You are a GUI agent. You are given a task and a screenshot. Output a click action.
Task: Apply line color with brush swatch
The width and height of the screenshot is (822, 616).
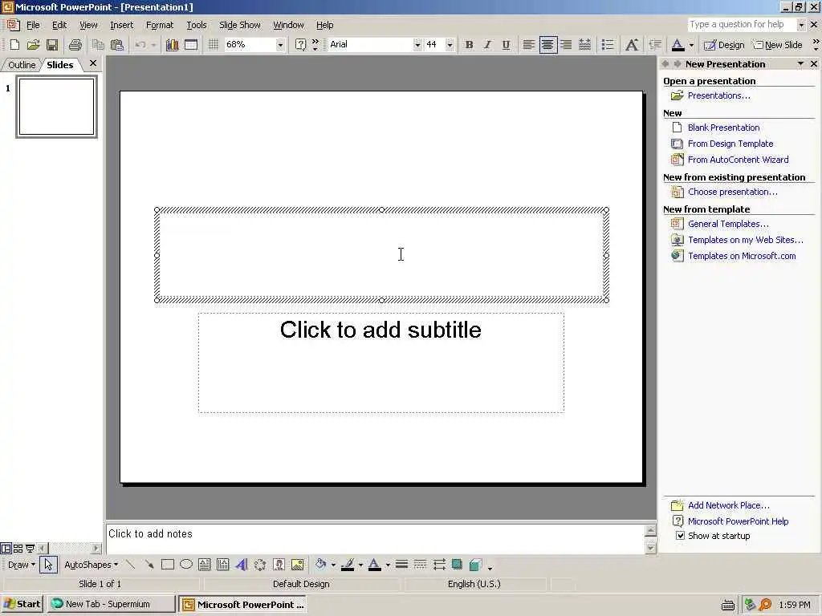[348, 564]
